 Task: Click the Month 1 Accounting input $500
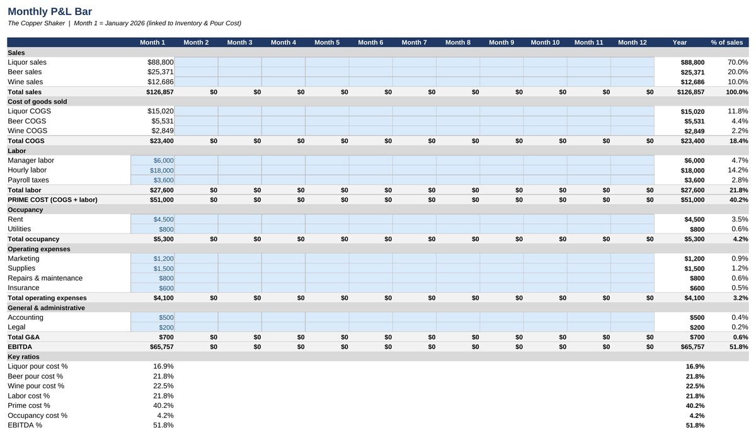pyautogui.click(x=152, y=318)
